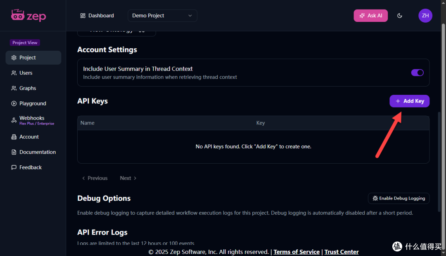The height and width of the screenshot is (256, 446).
Task: Toggle Include User Summary in Thread Context
Action: [x=417, y=73]
